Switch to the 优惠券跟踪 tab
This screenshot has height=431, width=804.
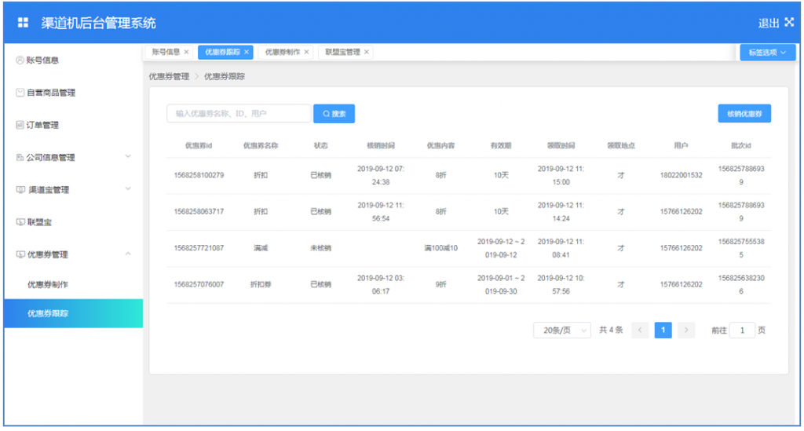tap(222, 52)
